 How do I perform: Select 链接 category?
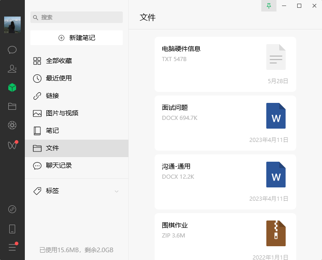(77, 96)
